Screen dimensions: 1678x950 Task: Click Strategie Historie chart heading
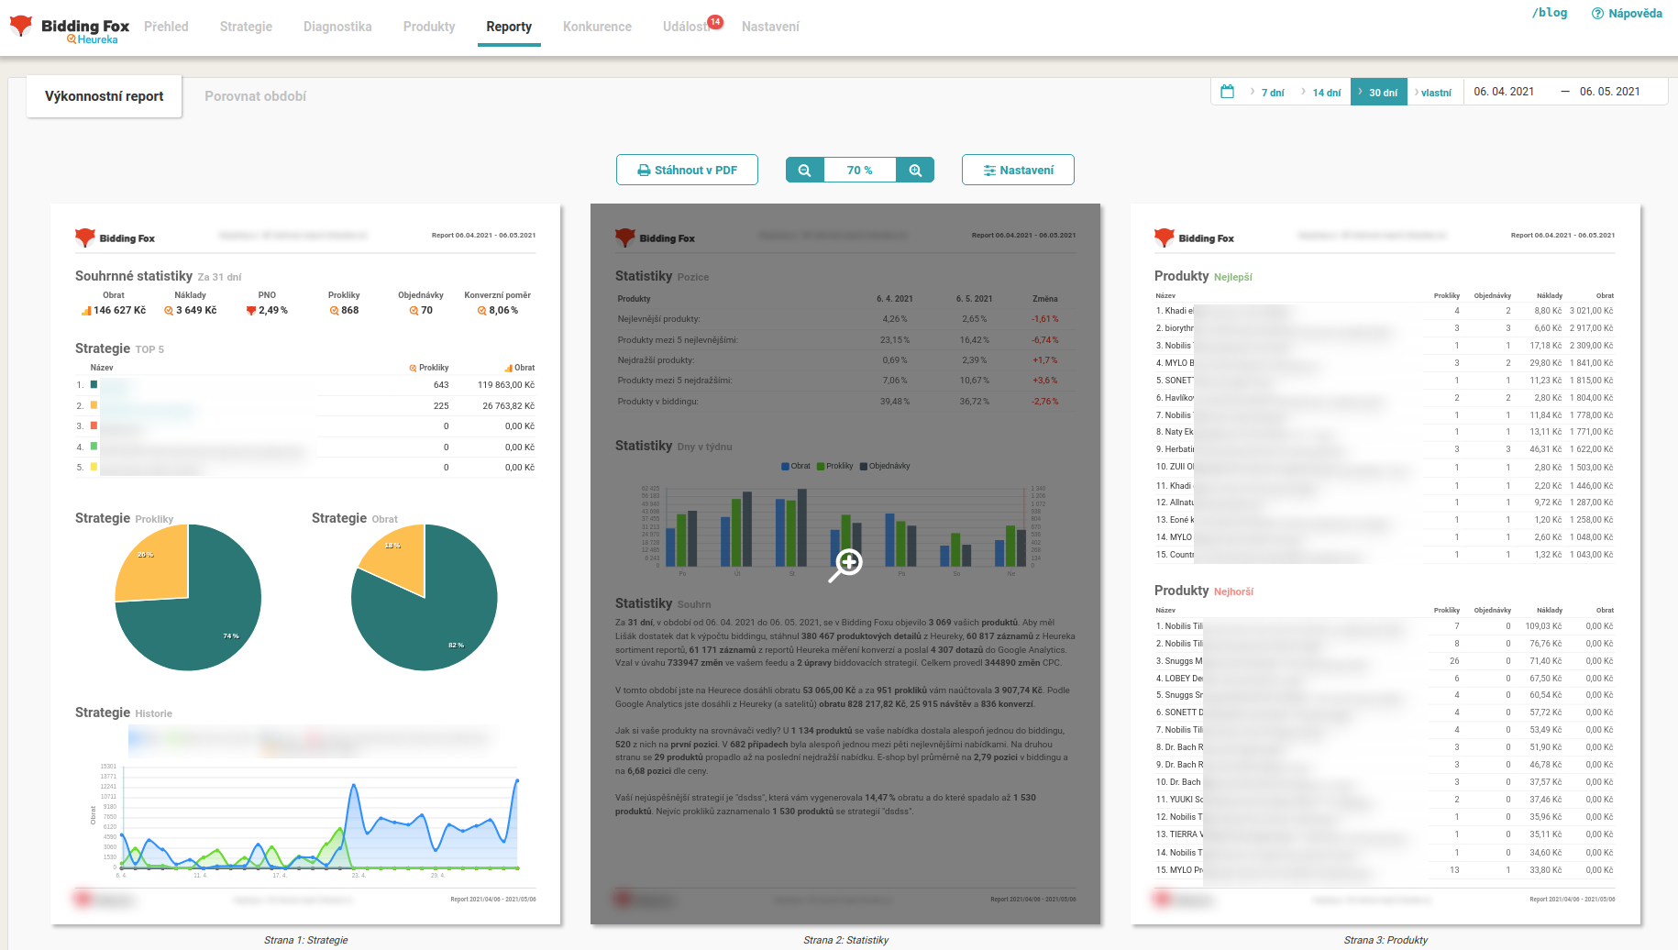(x=124, y=712)
